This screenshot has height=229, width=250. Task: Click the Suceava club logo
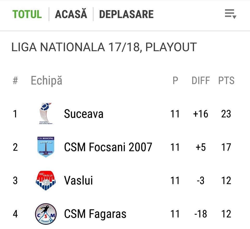(46, 114)
